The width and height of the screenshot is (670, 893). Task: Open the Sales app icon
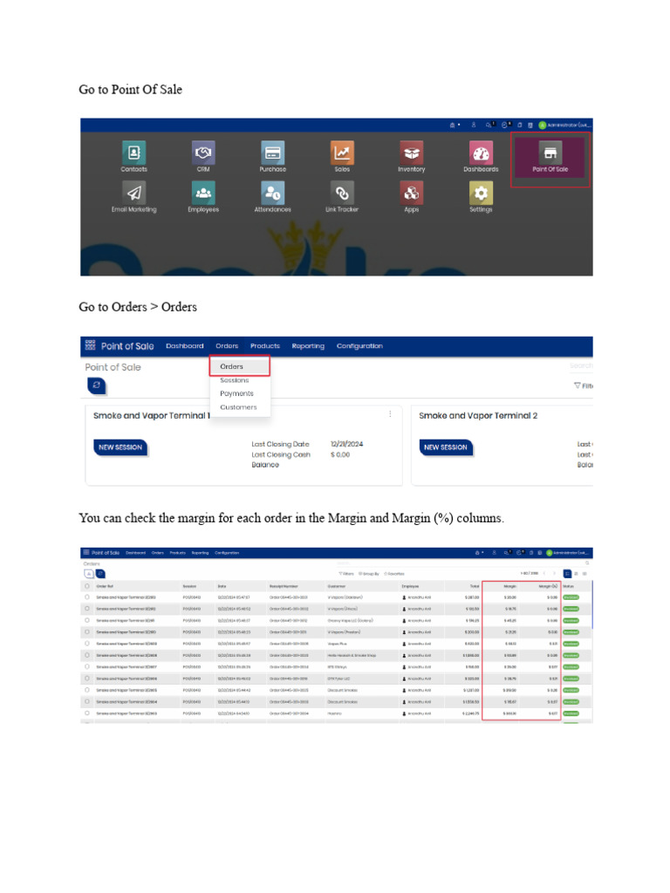pos(342,153)
